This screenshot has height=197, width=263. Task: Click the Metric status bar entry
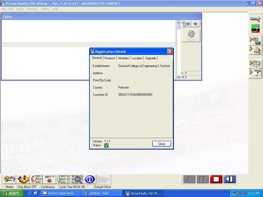click(x=10, y=187)
